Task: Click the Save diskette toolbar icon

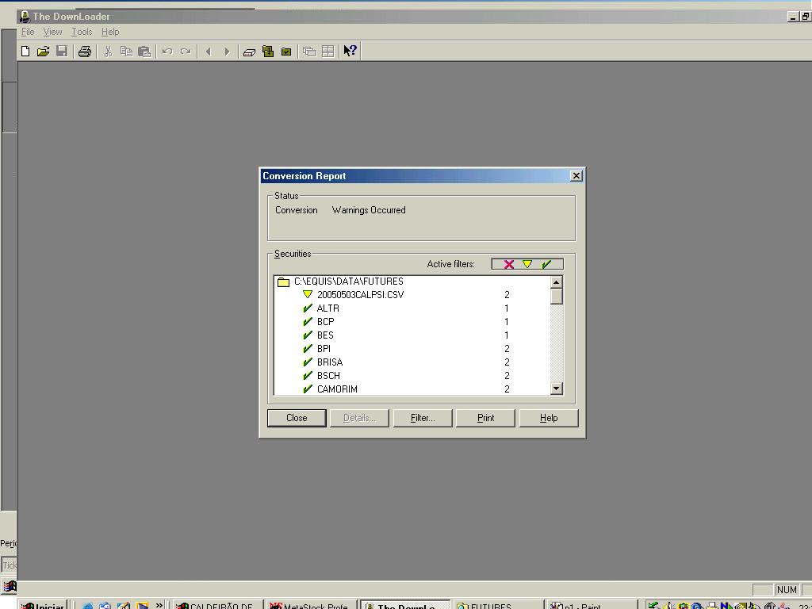Action: 62,52
